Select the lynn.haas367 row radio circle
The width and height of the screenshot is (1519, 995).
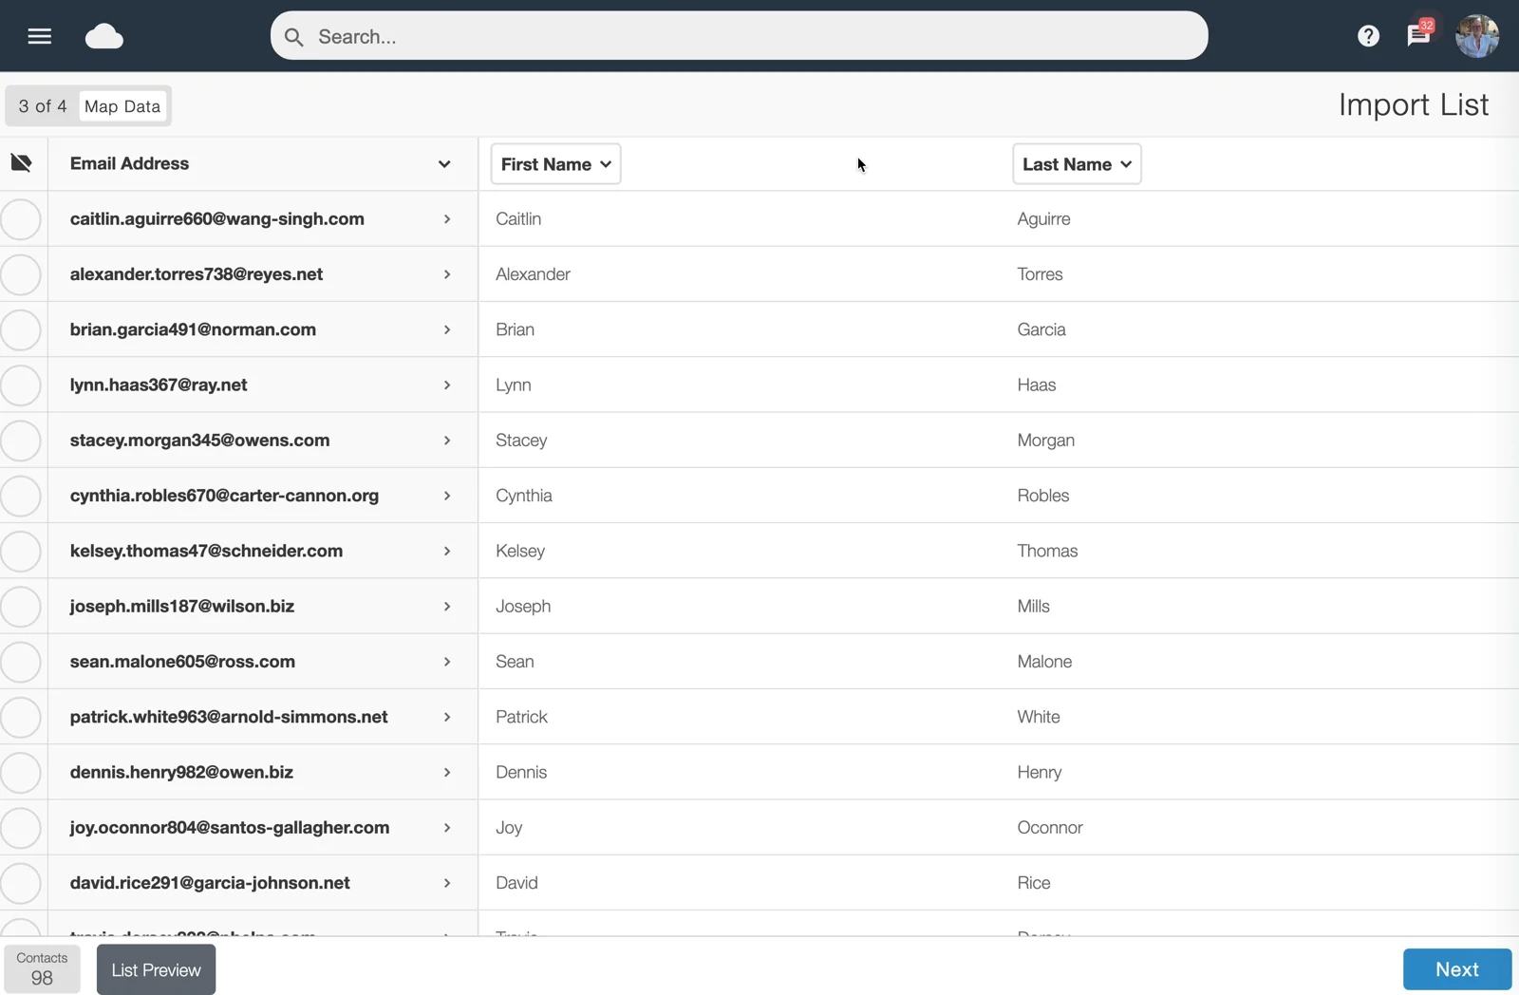tap(21, 385)
